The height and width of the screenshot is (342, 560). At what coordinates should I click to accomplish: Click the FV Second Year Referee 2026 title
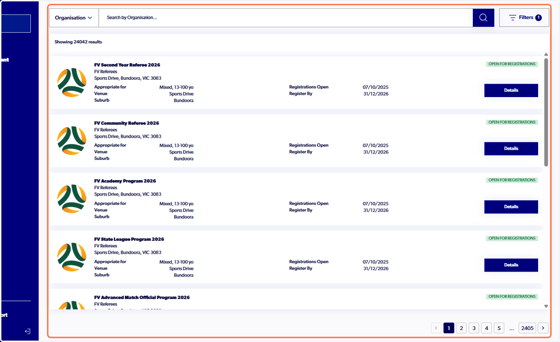pos(127,65)
